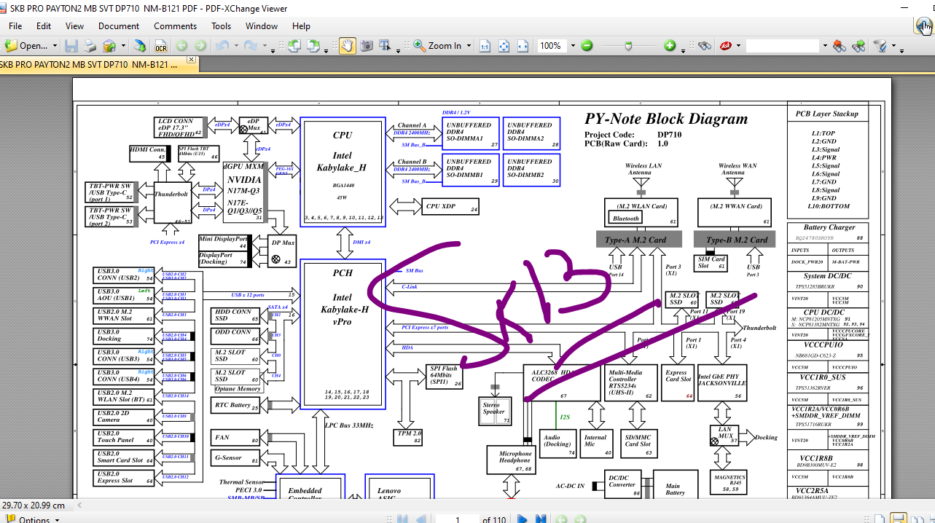Click the Send by e-mail icon
The width and height of the screenshot is (935, 523).
(x=109, y=46)
